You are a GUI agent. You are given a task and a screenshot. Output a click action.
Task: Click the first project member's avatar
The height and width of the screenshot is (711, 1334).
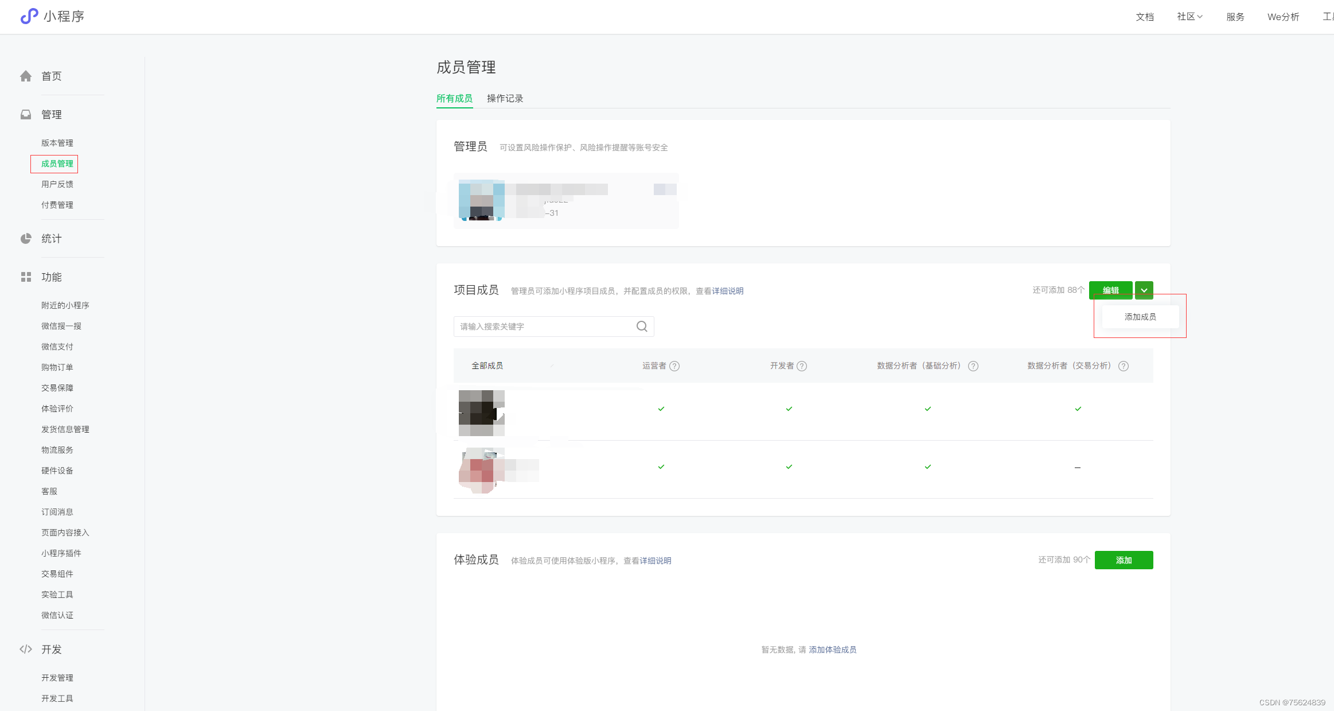point(481,413)
